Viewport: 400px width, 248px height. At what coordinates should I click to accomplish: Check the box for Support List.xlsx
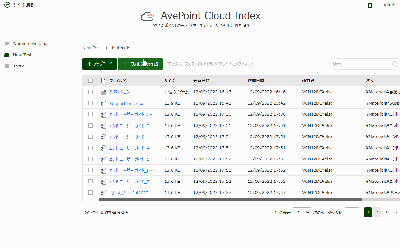tap(91, 103)
